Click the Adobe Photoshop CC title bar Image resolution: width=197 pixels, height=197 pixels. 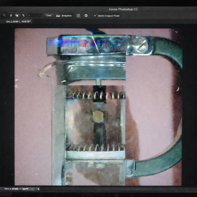[x=123, y=9]
